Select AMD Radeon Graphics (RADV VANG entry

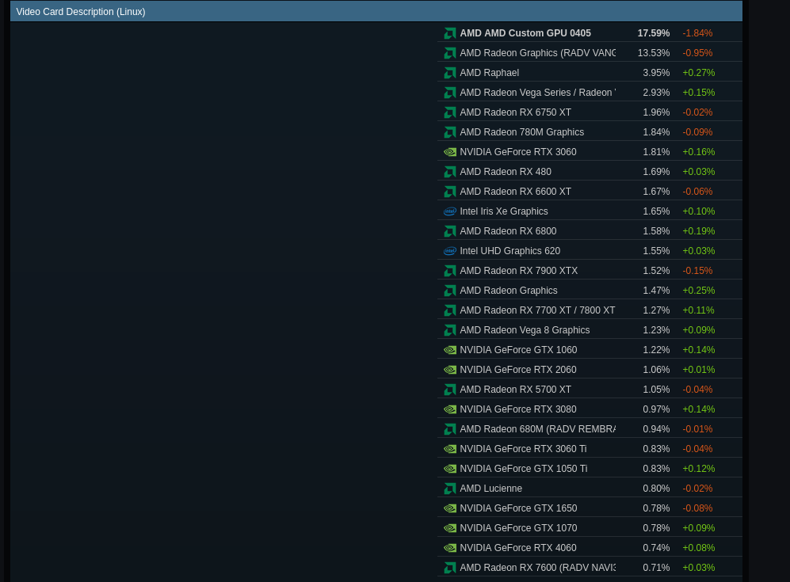[x=537, y=53]
